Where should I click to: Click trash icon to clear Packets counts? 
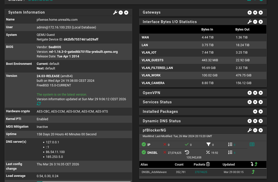click(x=208, y=164)
